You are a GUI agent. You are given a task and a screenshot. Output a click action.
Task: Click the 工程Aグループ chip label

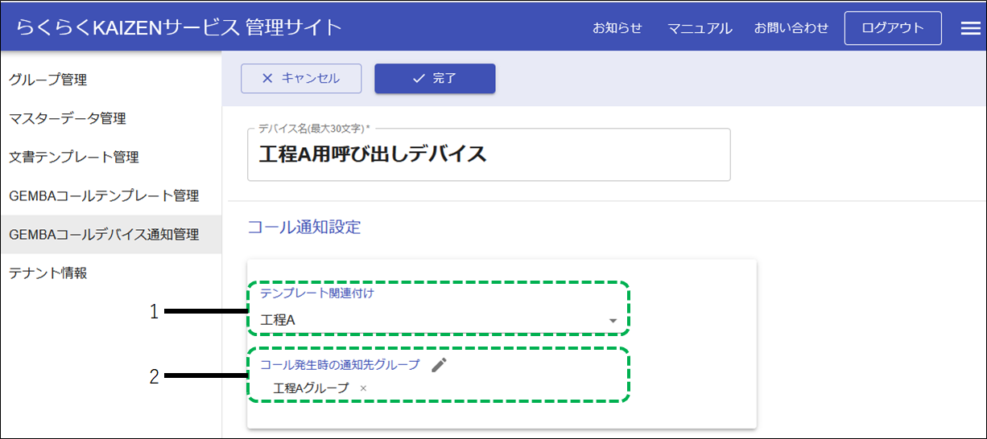click(x=312, y=388)
